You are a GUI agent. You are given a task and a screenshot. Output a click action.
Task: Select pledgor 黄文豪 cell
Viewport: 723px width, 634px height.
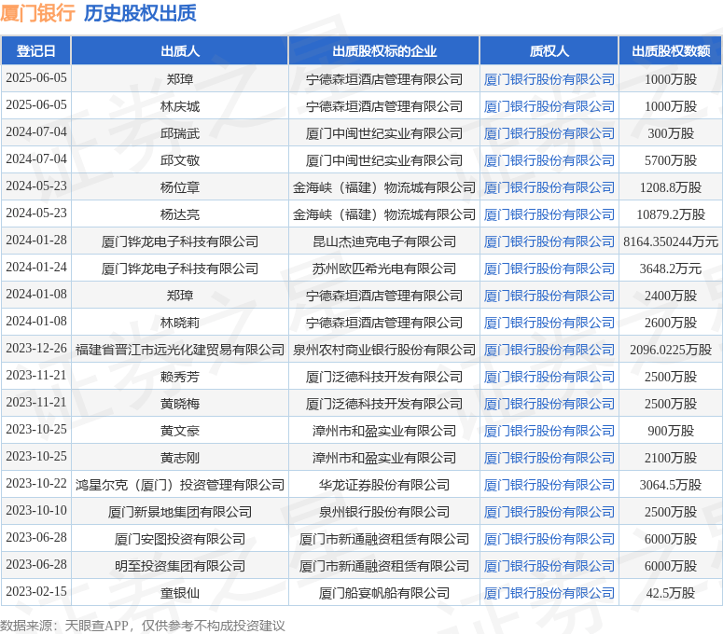(180, 431)
